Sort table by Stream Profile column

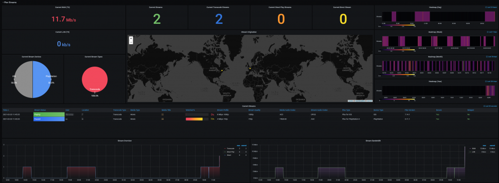click(223, 110)
